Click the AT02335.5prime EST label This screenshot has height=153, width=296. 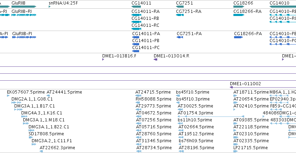251,141
